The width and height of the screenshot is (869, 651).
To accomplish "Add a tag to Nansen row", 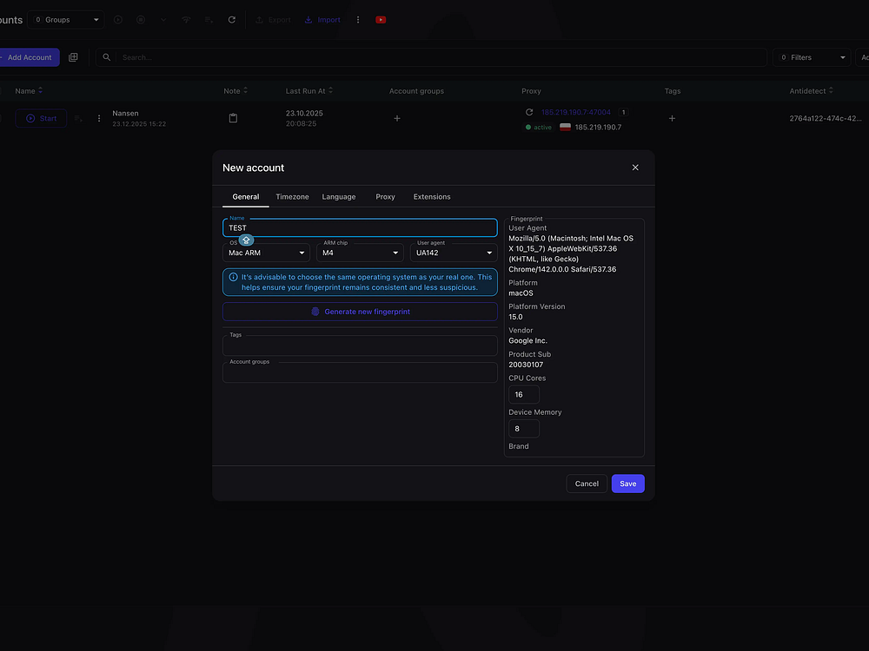I will (x=672, y=118).
